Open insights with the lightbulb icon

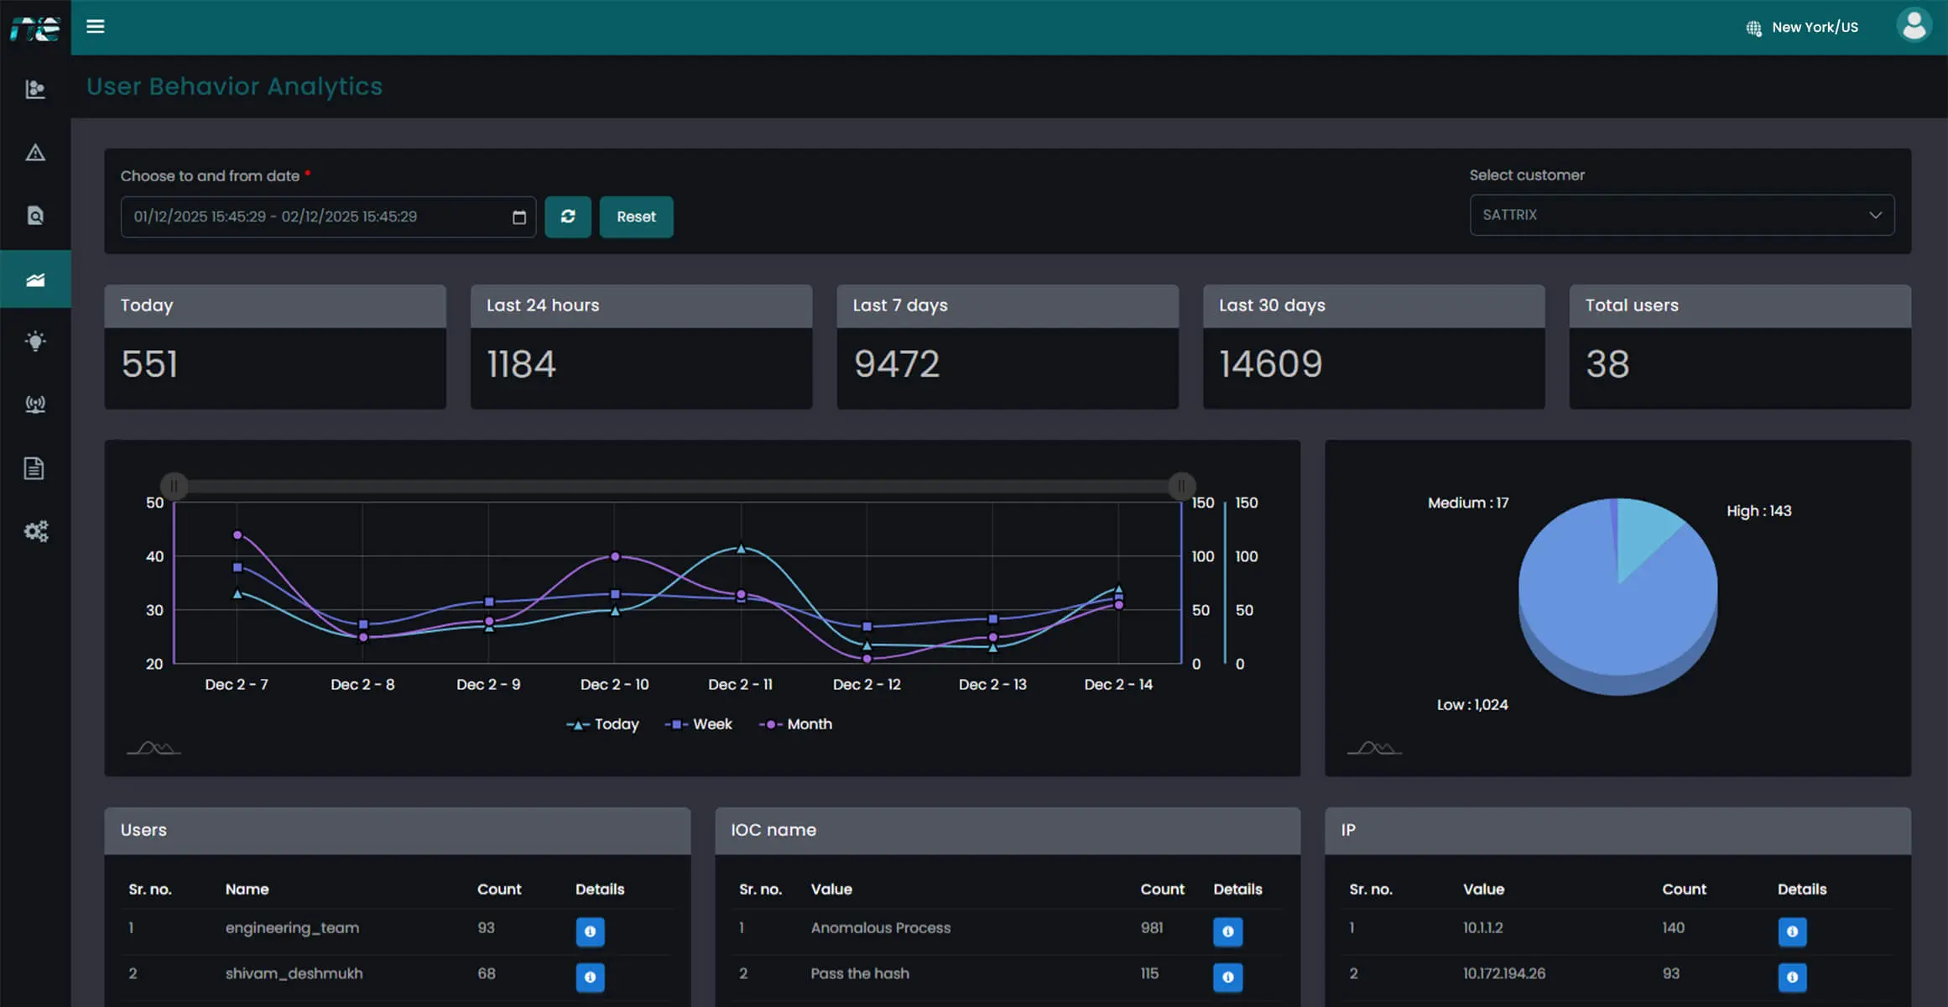[x=35, y=341]
